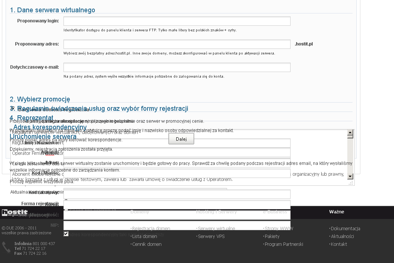Click into the Proponowany adres field

tap(177, 44)
